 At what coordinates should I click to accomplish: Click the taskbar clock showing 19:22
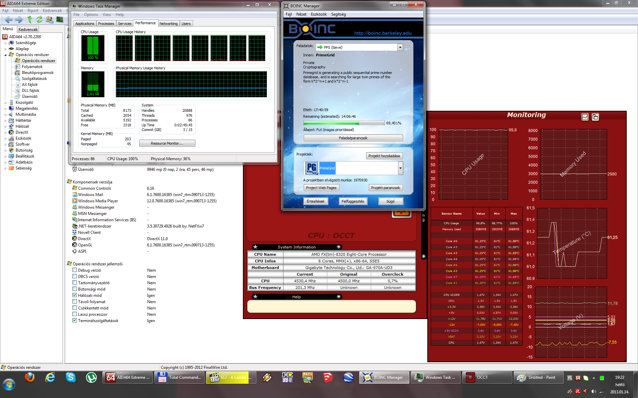click(619, 377)
